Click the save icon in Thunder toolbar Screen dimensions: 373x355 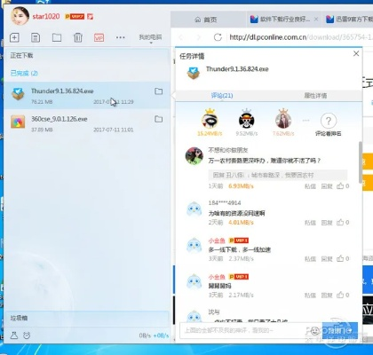point(36,37)
